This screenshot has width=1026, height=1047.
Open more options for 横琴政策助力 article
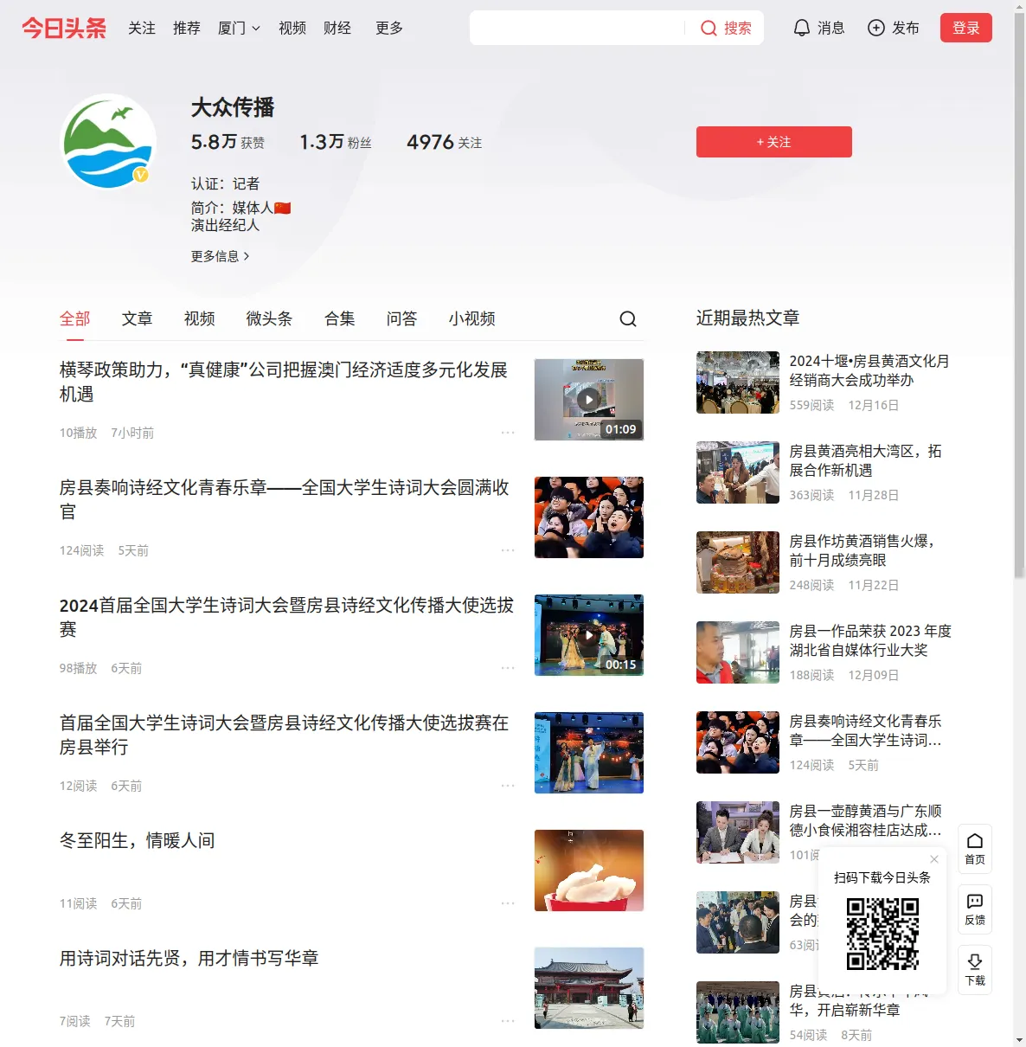[x=508, y=432]
